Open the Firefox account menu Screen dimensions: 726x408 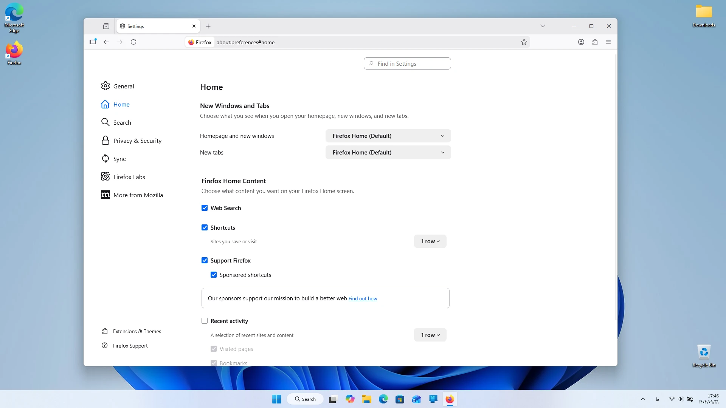(581, 42)
